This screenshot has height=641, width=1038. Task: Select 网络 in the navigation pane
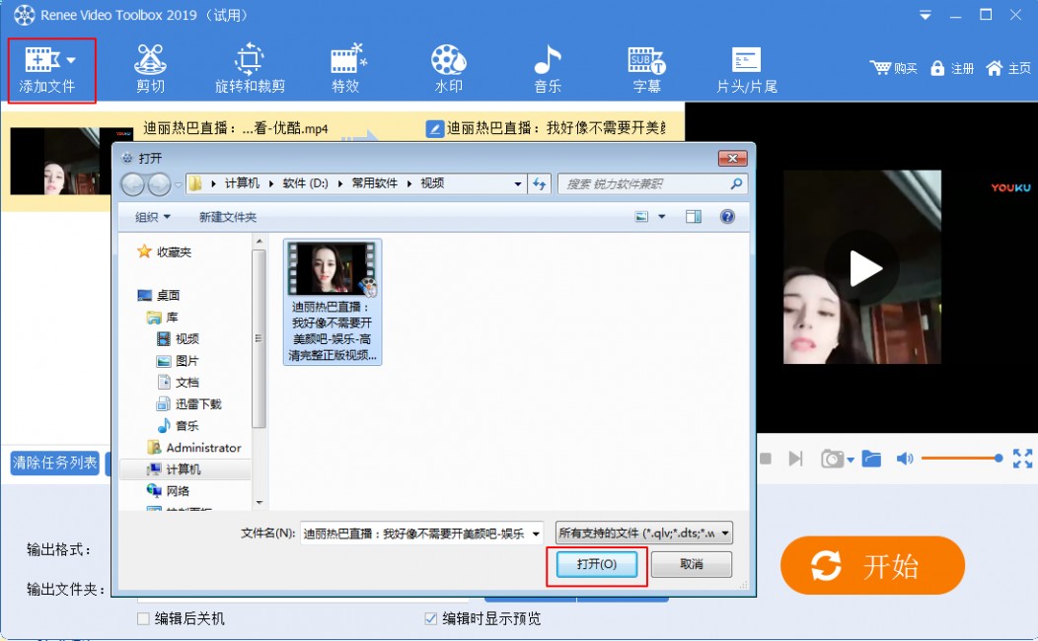pos(168,490)
